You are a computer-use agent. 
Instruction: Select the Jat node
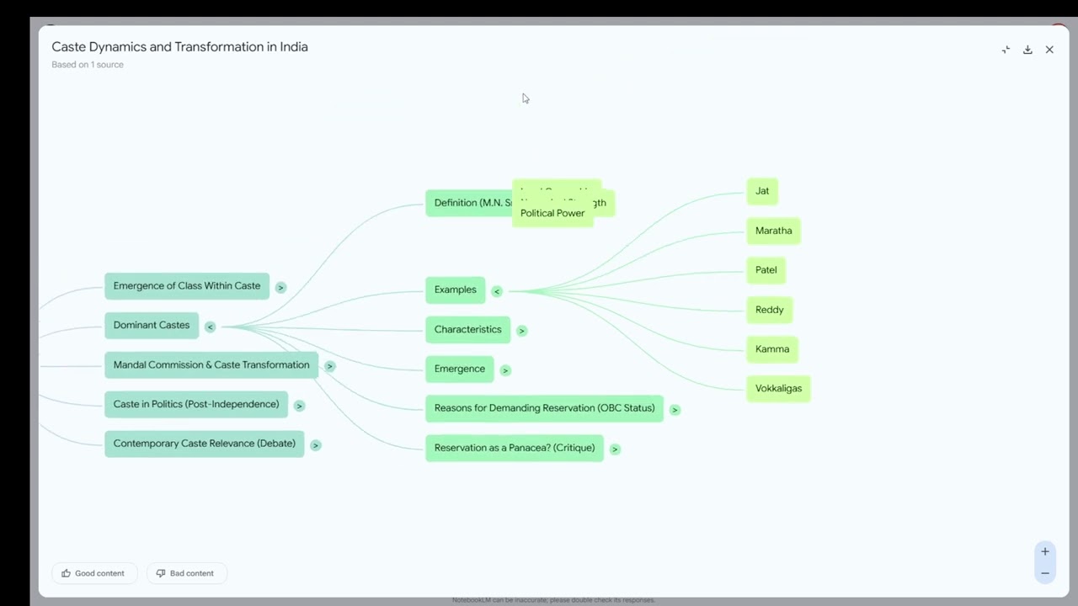pos(762,191)
